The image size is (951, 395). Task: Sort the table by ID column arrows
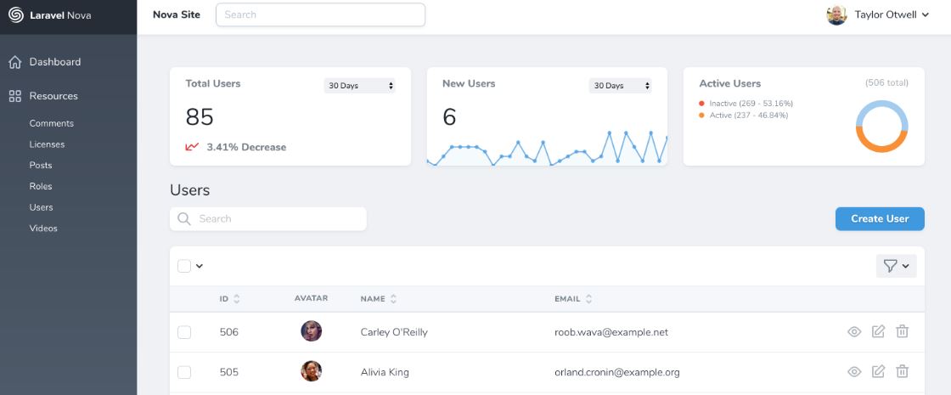tap(237, 299)
